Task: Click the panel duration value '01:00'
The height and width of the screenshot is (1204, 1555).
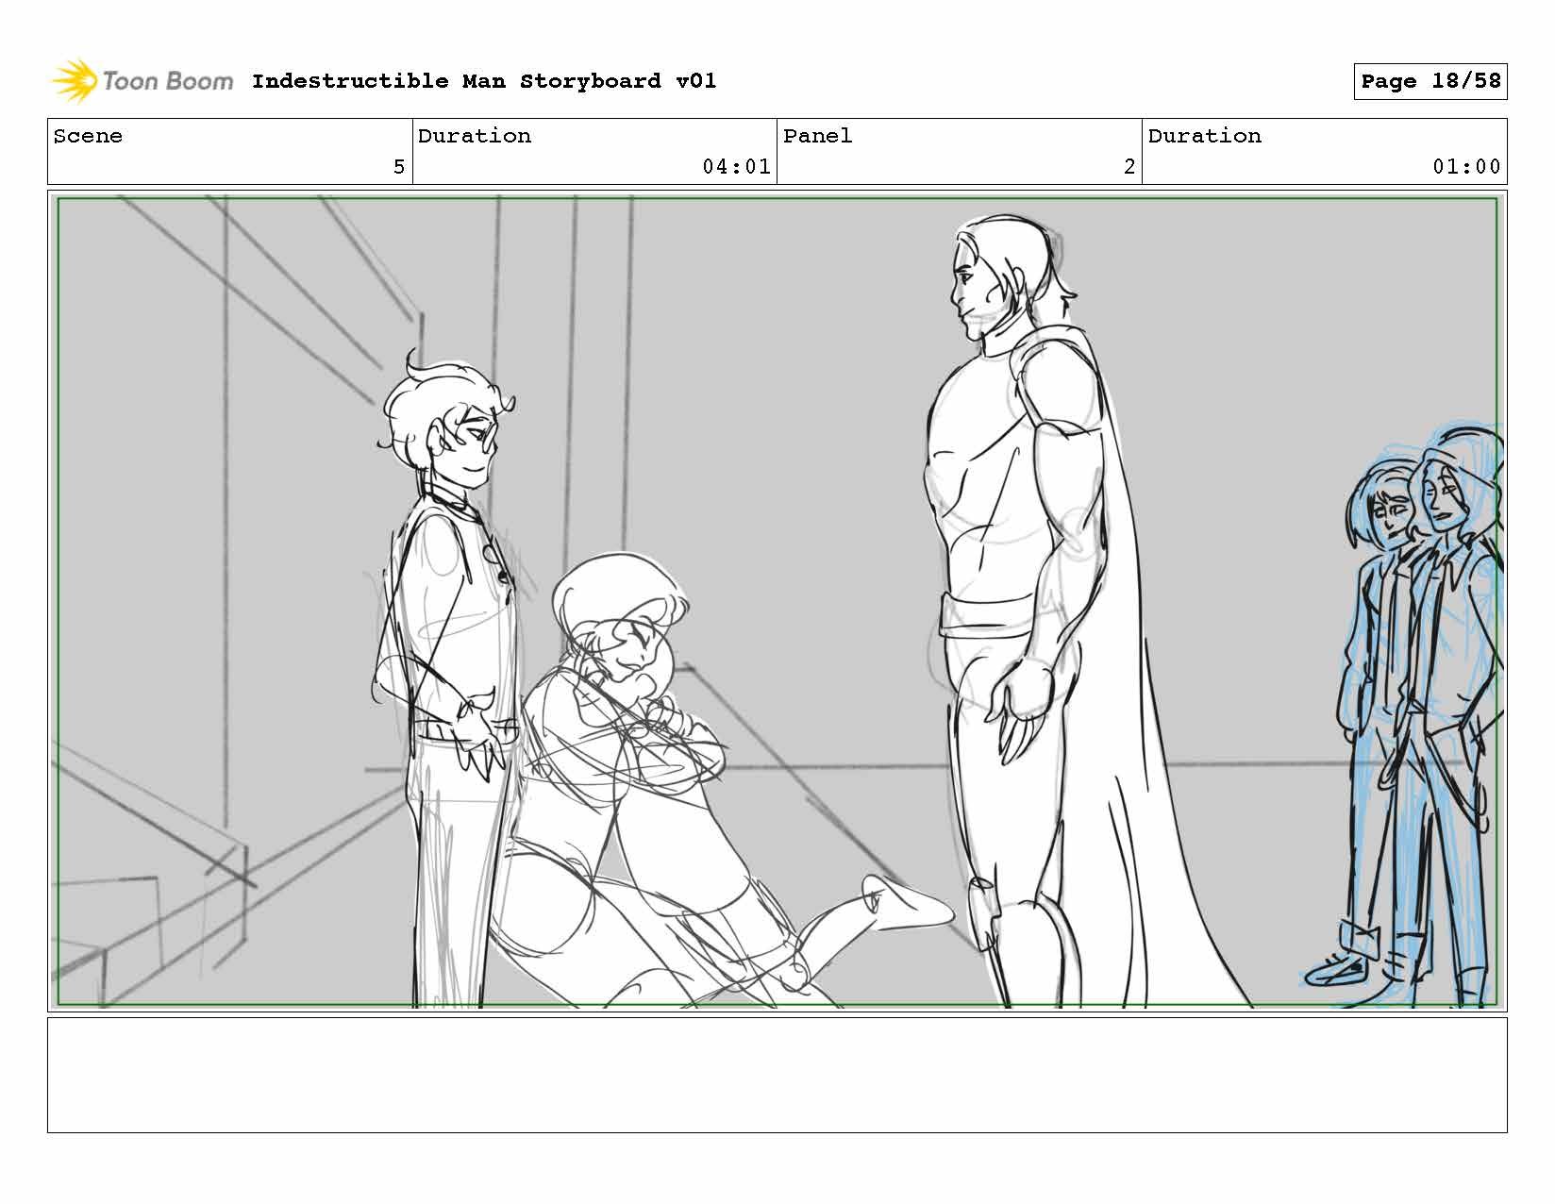Action: click(1466, 167)
